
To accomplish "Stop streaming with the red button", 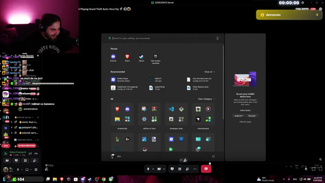I will (x=206, y=169).
